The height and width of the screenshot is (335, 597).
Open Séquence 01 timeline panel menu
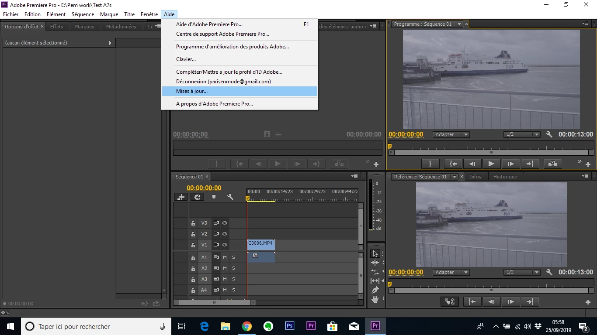point(354,177)
